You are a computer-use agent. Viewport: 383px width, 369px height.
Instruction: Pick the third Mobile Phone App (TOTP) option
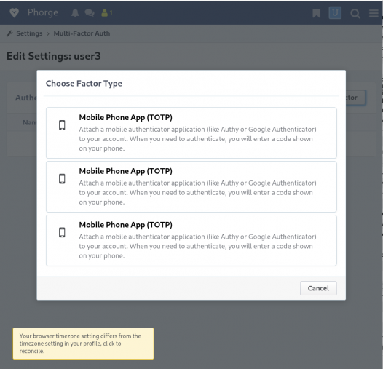[x=191, y=240]
